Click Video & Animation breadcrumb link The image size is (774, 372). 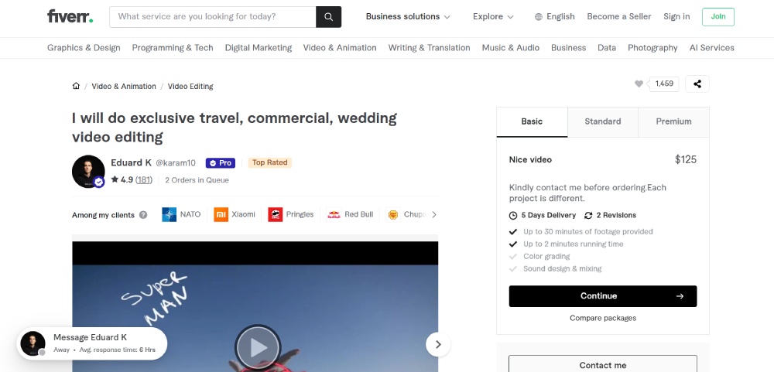[x=124, y=87]
